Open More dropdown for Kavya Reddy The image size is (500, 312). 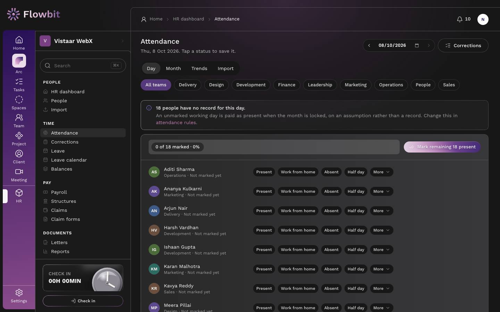tap(381, 288)
